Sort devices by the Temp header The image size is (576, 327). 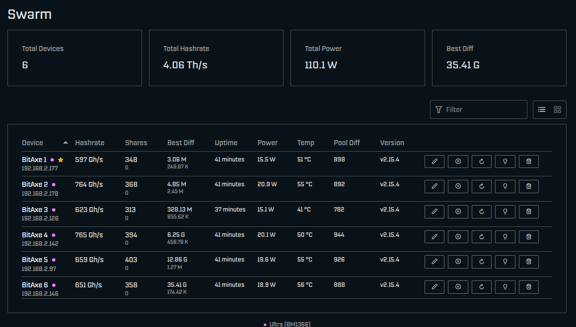tap(306, 143)
